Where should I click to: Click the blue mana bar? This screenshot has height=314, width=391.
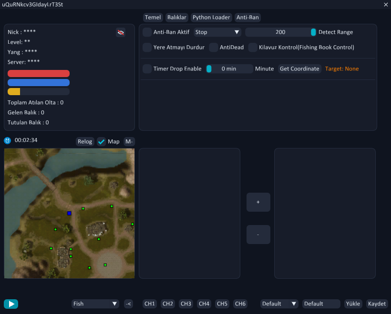click(x=39, y=83)
